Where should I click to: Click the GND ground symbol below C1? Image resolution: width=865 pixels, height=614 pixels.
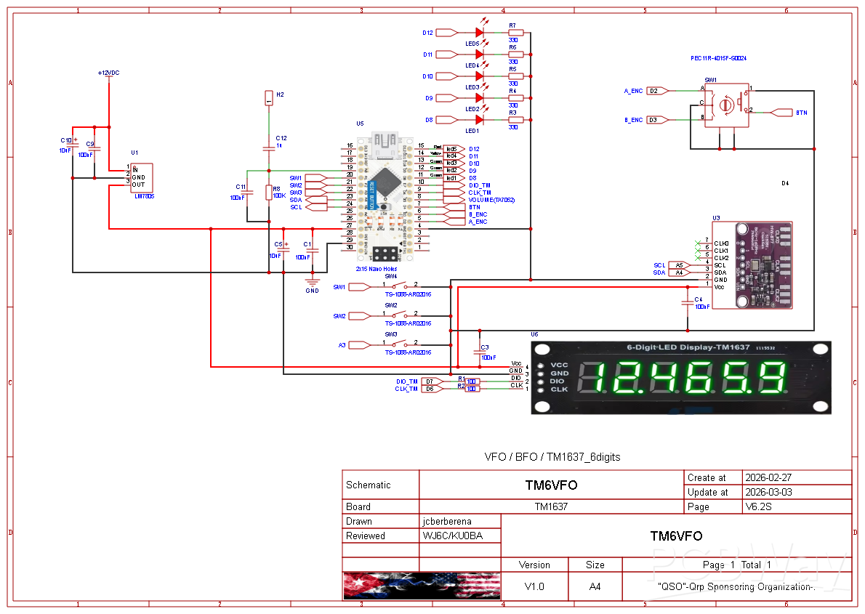pos(311,280)
